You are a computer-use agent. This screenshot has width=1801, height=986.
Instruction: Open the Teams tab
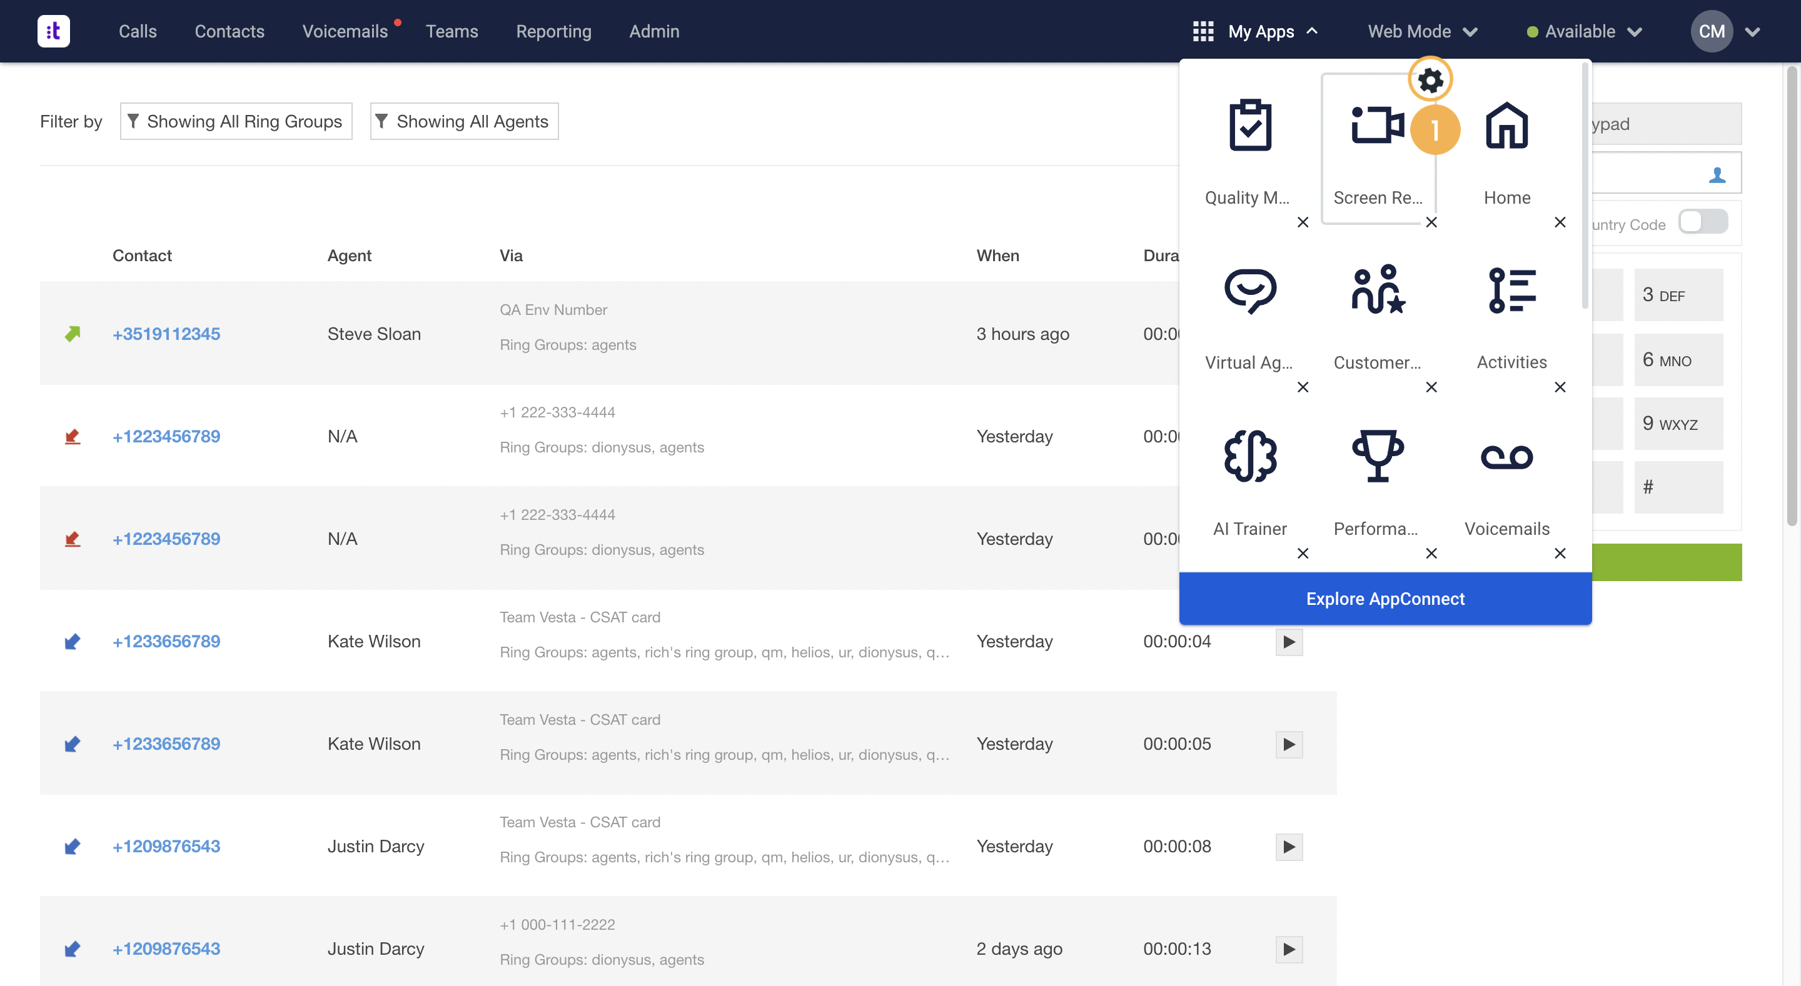click(452, 31)
